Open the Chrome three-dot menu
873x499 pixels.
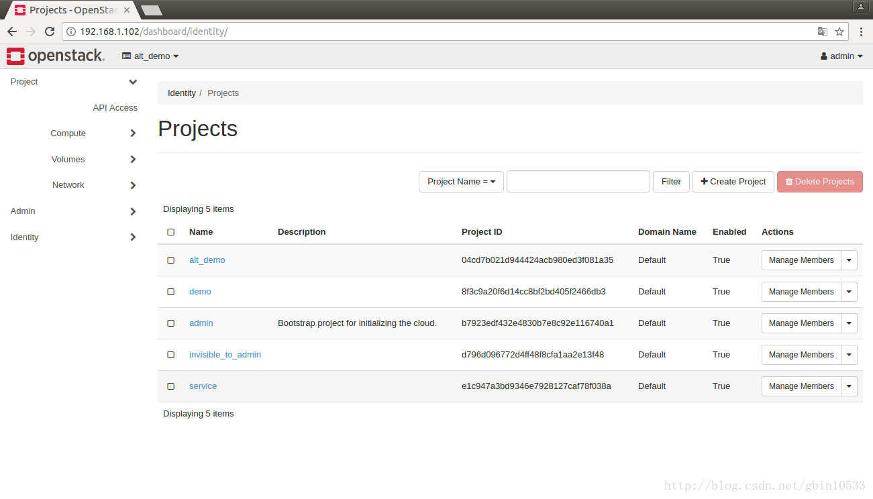coord(861,32)
